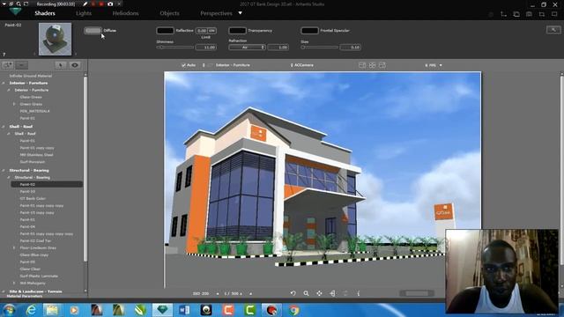Click the undo rotate icon below preview
Screen dimensions: 564x317
point(293,293)
